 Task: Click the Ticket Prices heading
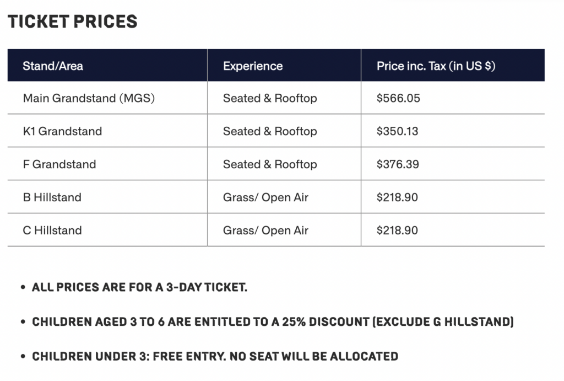coord(72,22)
